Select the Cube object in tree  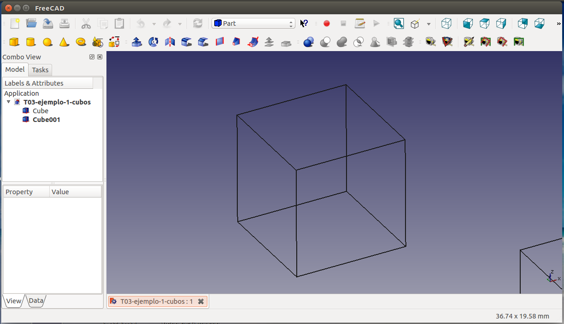click(40, 111)
